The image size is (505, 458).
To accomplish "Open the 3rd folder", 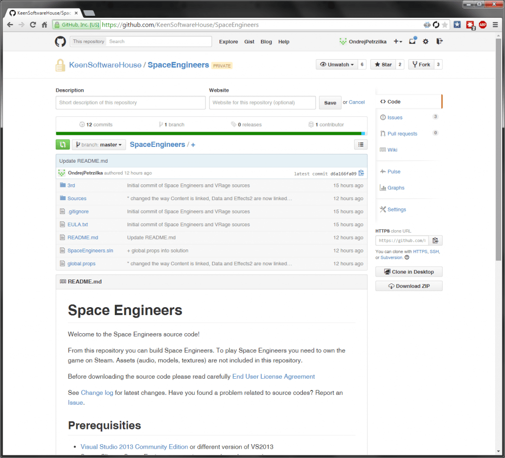I will [x=71, y=186].
